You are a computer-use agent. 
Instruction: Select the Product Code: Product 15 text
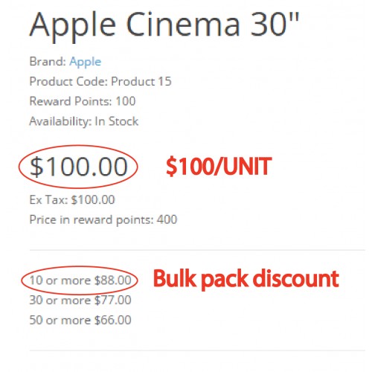(100, 81)
